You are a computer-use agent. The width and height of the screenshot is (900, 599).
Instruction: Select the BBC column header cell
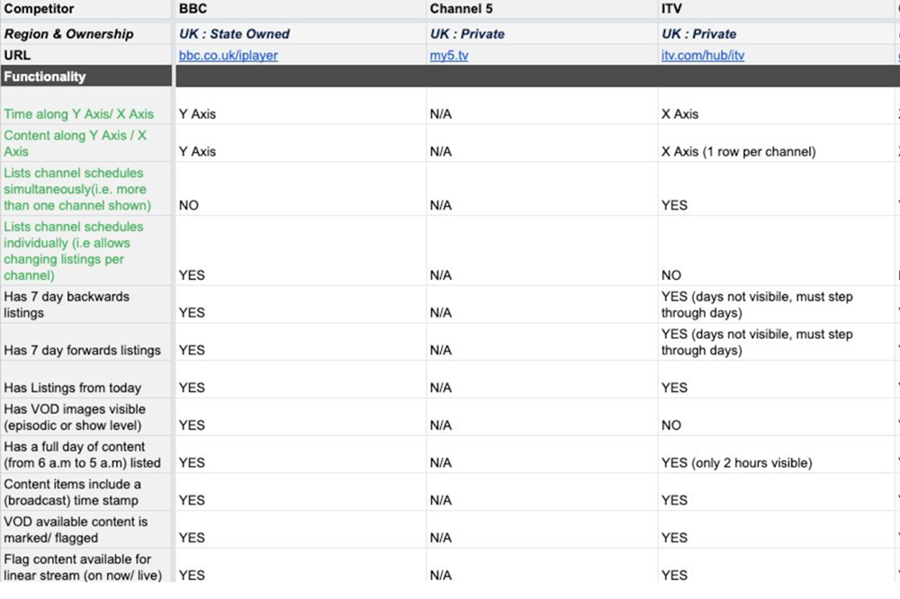click(301, 9)
